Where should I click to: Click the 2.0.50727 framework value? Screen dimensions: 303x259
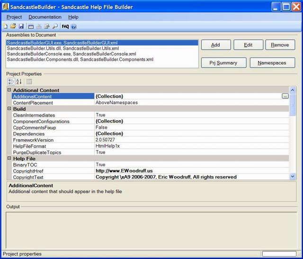click(105, 140)
